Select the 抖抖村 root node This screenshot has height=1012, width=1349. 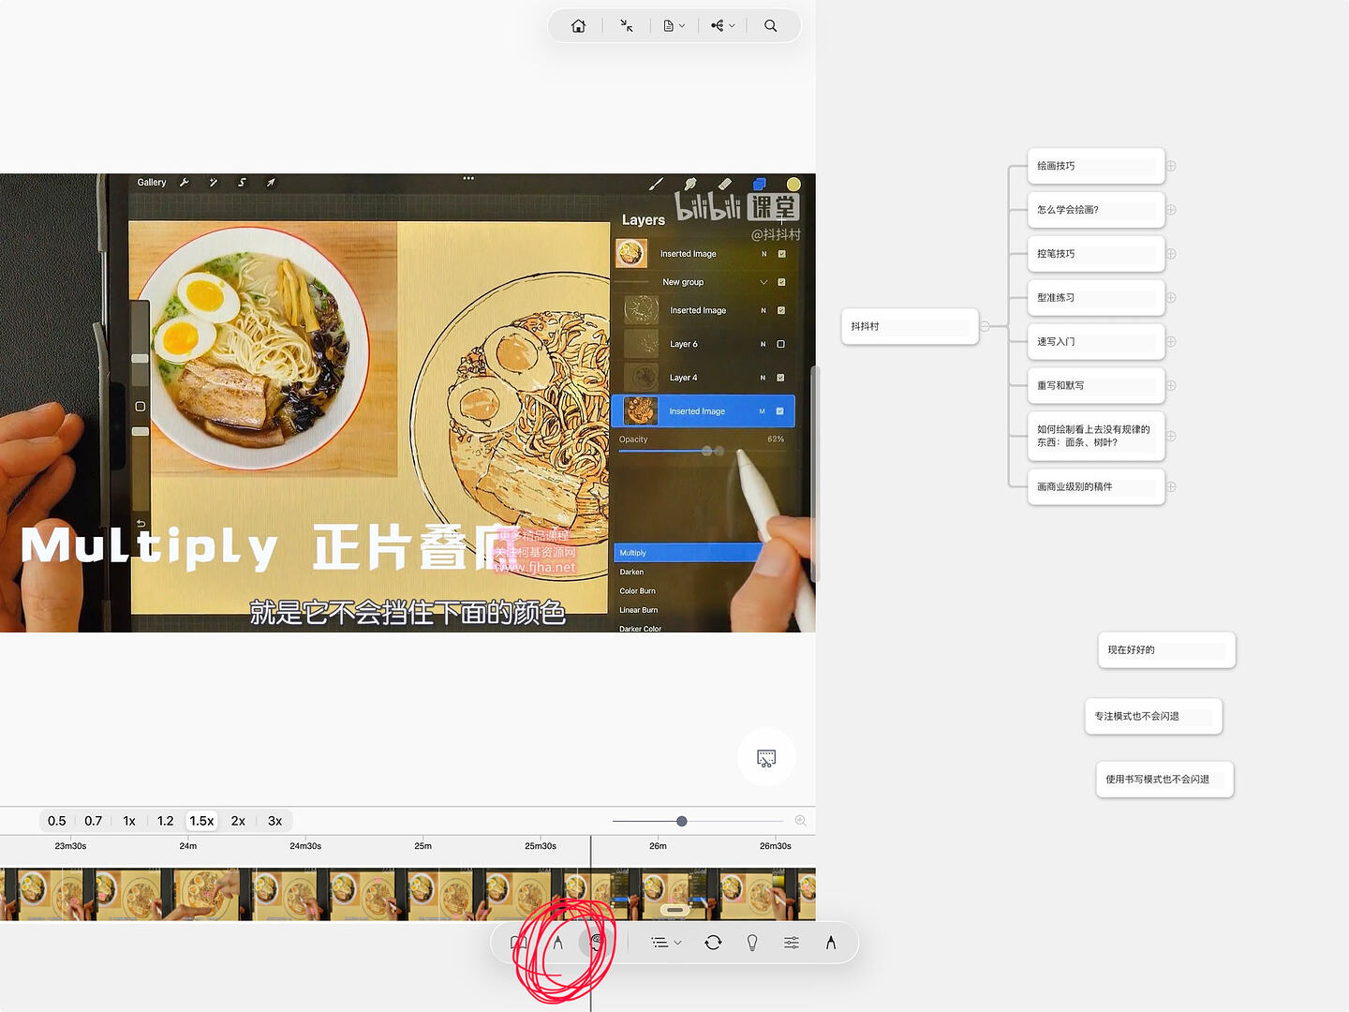[x=910, y=326]
